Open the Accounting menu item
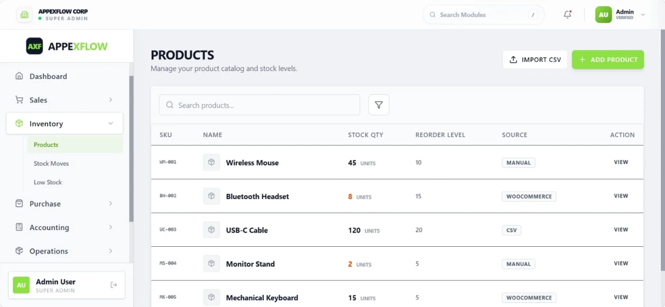 pos(65,227)
